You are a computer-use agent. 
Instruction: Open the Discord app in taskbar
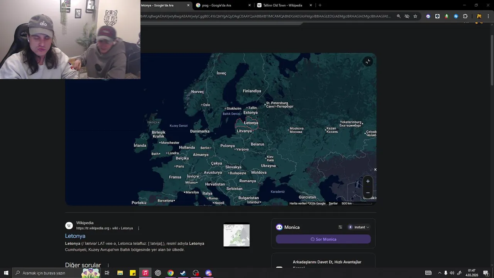point(208,273)
